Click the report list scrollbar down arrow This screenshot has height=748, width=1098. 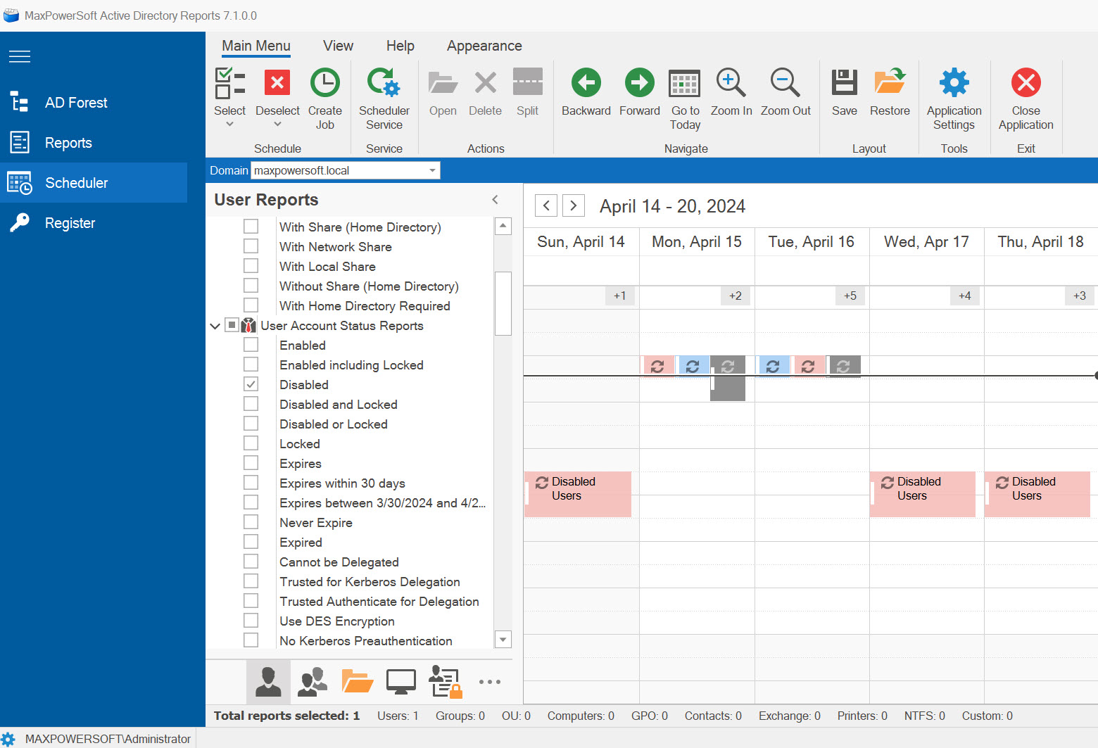coord(503,640)
